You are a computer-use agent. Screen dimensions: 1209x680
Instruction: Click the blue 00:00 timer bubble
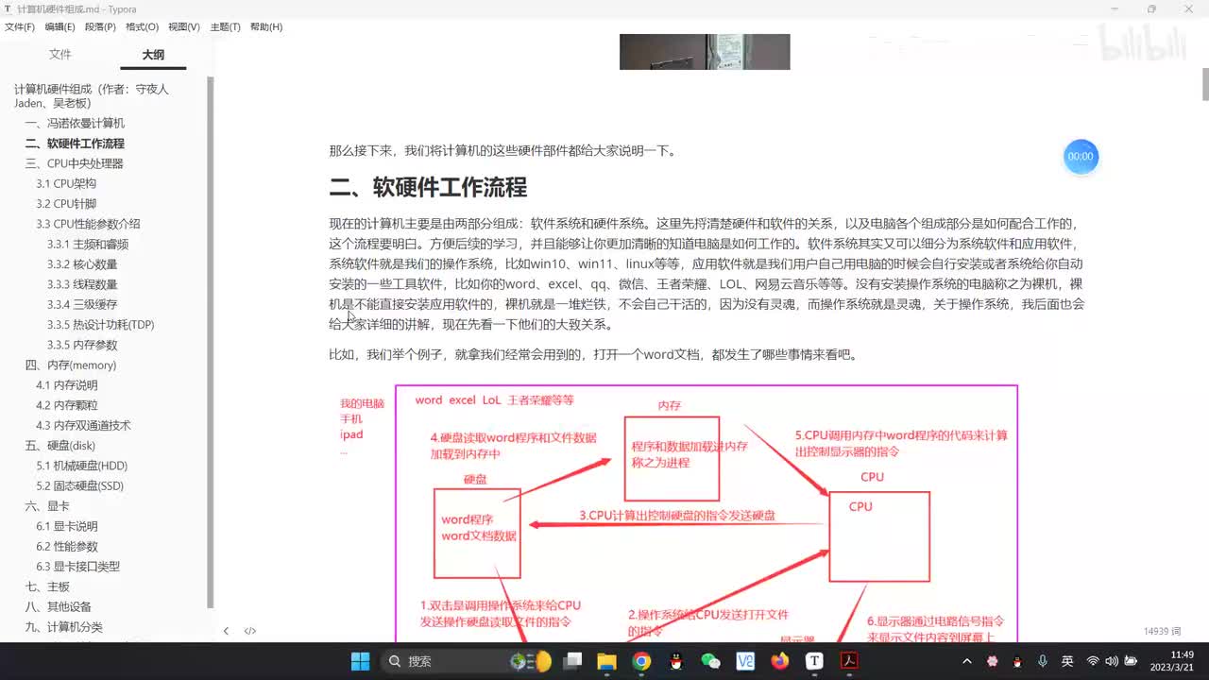[1081, 157]
